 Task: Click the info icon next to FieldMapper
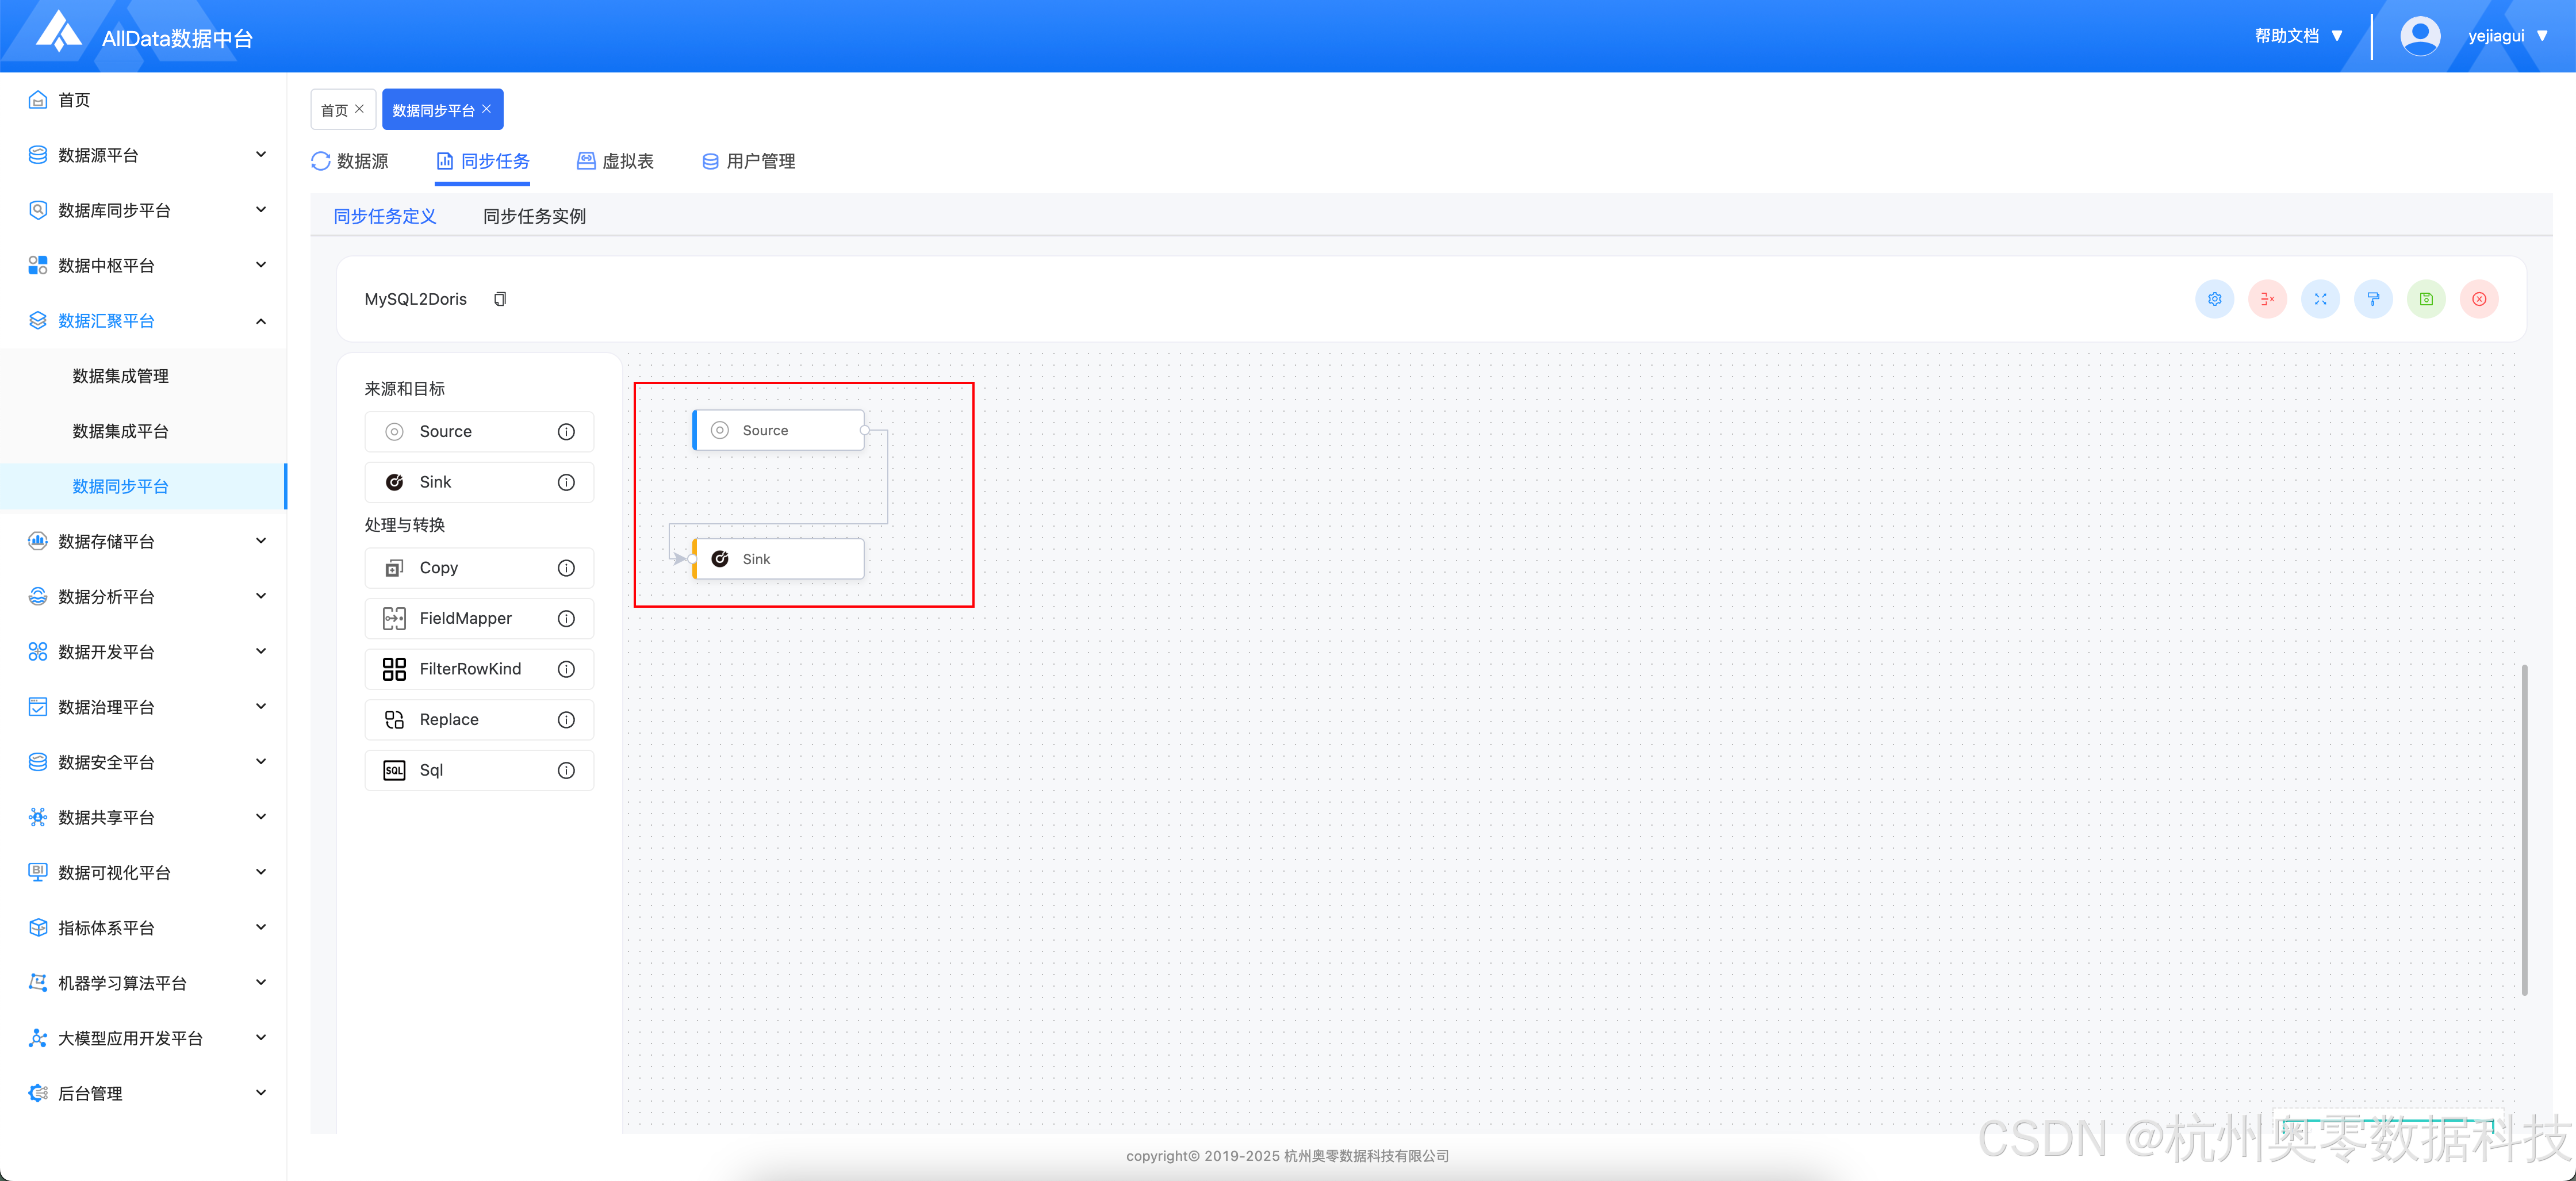click(x=566, y=619)
